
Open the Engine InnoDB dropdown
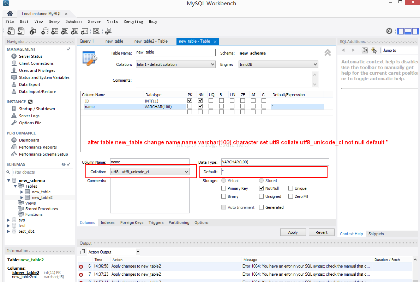(x=278, y=64)
